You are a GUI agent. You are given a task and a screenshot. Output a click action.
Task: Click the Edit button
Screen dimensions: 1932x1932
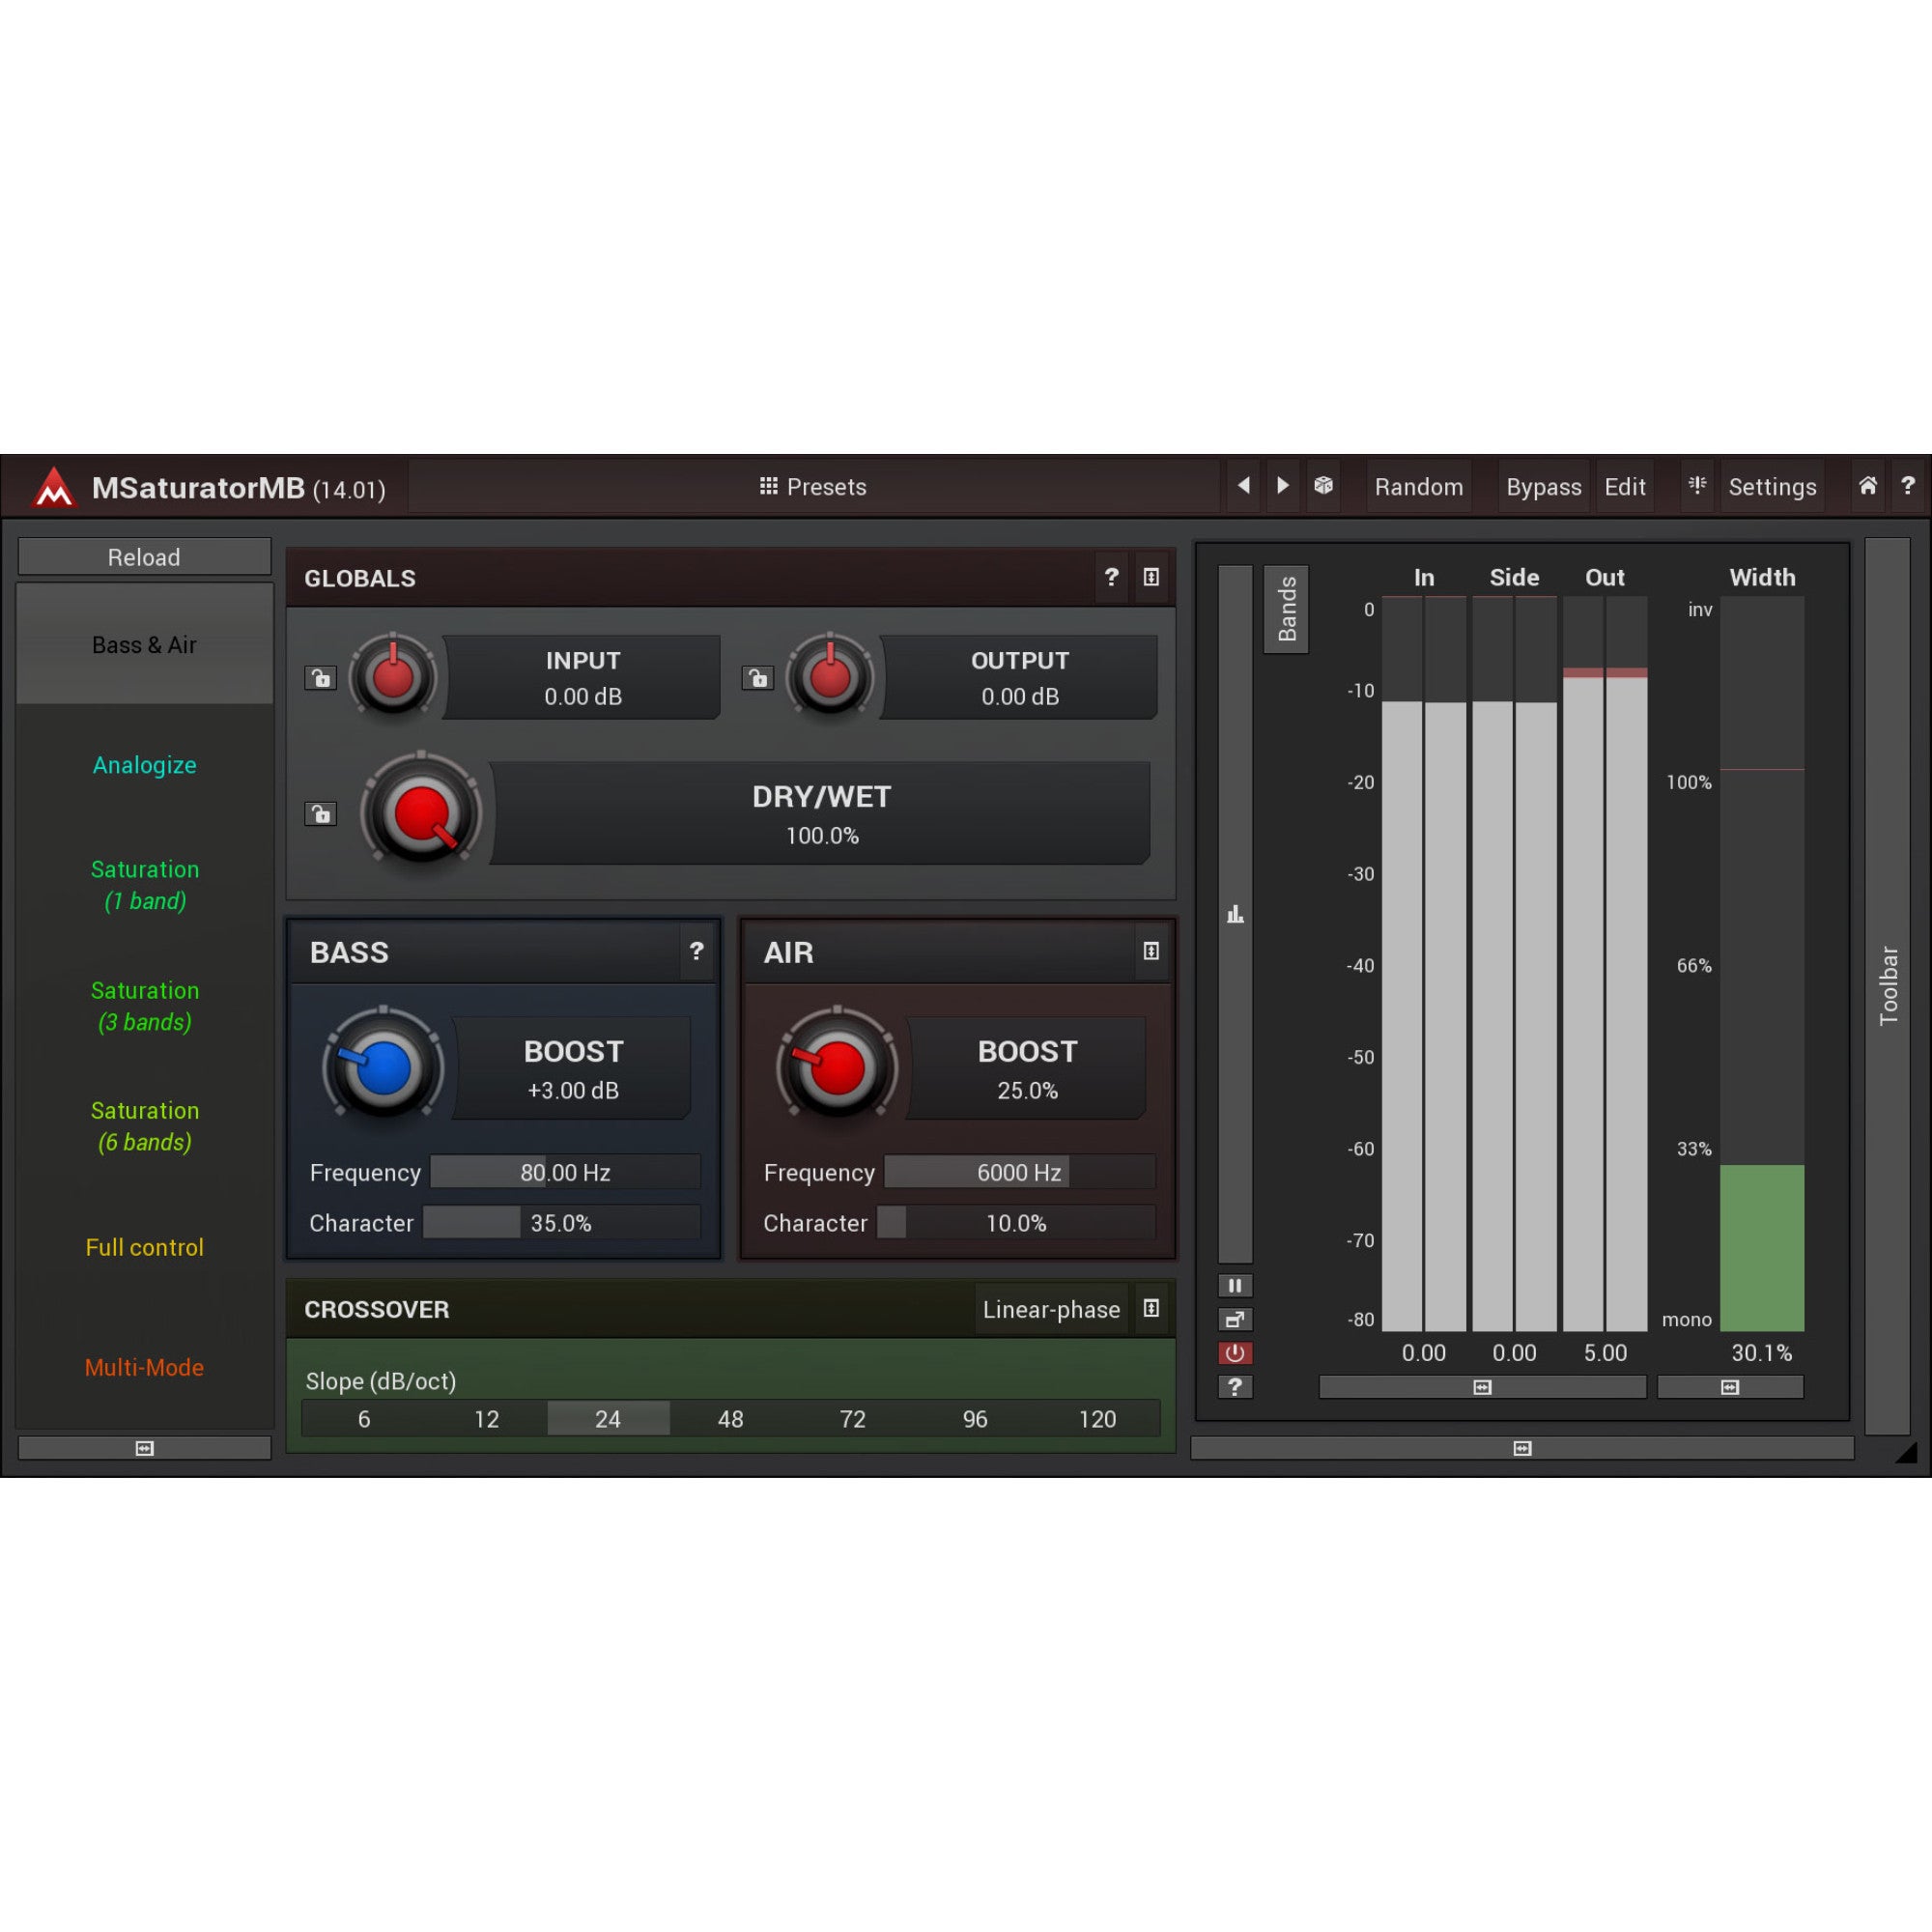click(1624, 487)
